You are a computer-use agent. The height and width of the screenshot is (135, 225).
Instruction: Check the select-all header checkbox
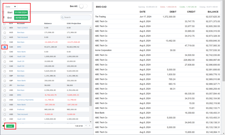[4, 24]
